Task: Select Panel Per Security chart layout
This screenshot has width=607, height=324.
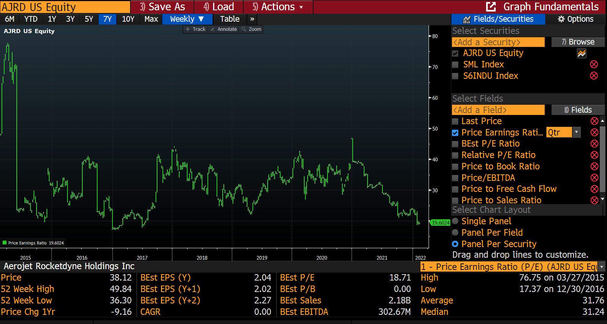Action: [455, 244]
